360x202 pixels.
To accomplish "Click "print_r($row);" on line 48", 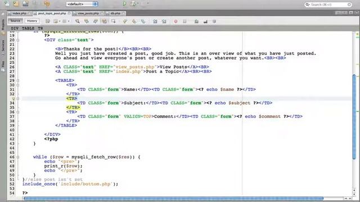I will click(x=63, y=166).
